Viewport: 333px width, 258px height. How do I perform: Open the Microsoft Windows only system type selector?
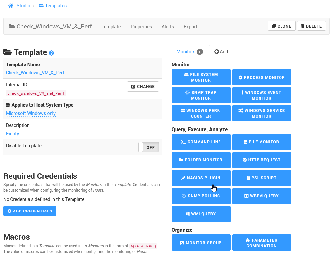tap(31, 113)
